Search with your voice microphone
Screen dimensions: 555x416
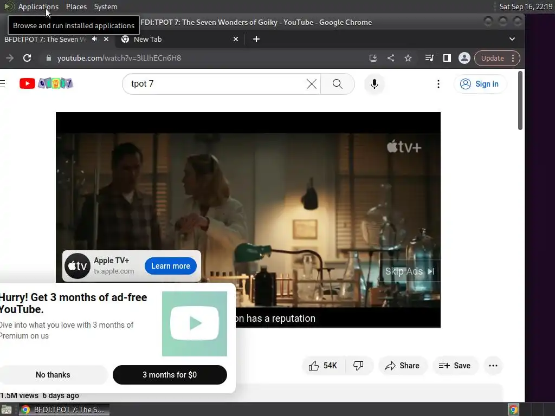[x=375, y=84]
